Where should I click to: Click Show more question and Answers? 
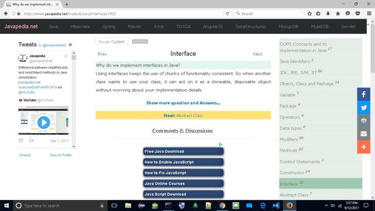(183, 103)
